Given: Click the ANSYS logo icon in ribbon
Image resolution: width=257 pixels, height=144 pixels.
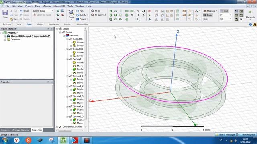Looking at the screenshot, I should (x=255, y=24).
